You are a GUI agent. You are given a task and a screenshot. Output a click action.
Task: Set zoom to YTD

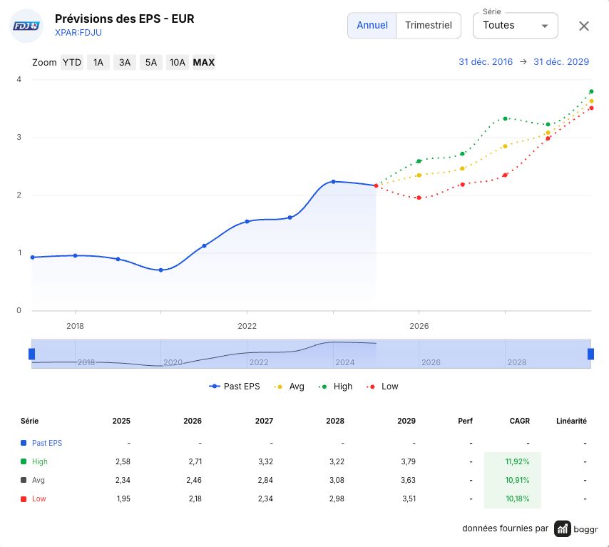(x=72, y=63)
